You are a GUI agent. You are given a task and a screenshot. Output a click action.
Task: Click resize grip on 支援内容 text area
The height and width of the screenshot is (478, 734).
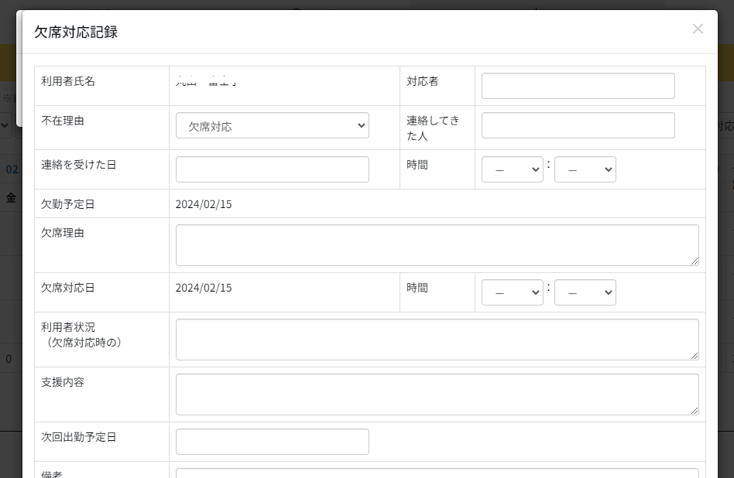[x=695, y=411]
